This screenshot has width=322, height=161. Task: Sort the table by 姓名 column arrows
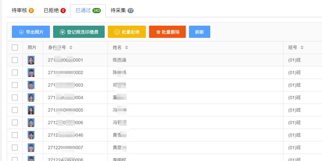pyautogui.click(x=127, y=47)
